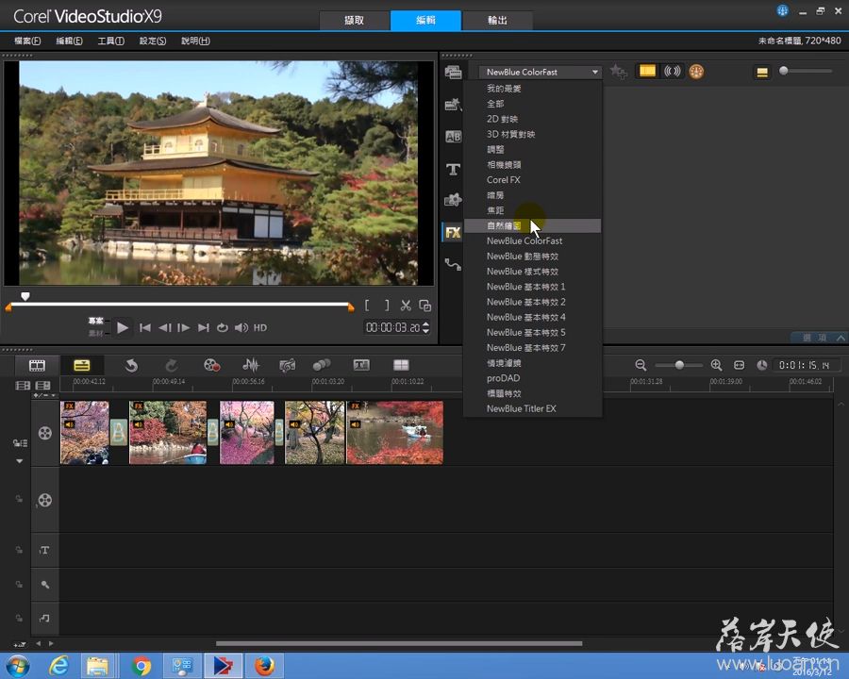This screenshot has width=849, height=679.
Task: Click the timeline horizontal scrollbar
Action: 399,644
